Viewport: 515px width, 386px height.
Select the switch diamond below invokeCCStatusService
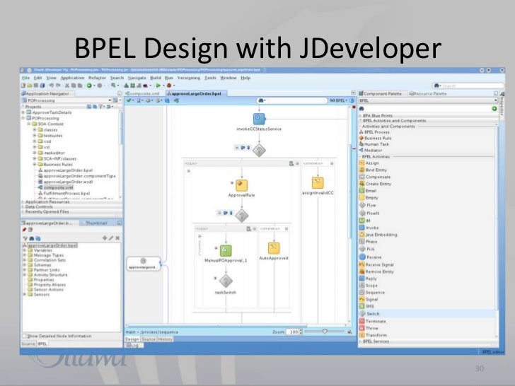259,150
